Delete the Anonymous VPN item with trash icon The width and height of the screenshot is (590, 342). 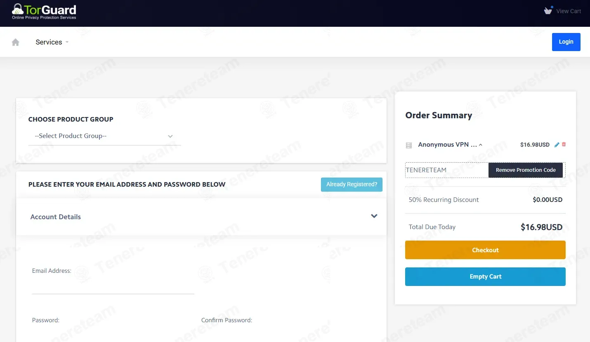coord(564,144)
